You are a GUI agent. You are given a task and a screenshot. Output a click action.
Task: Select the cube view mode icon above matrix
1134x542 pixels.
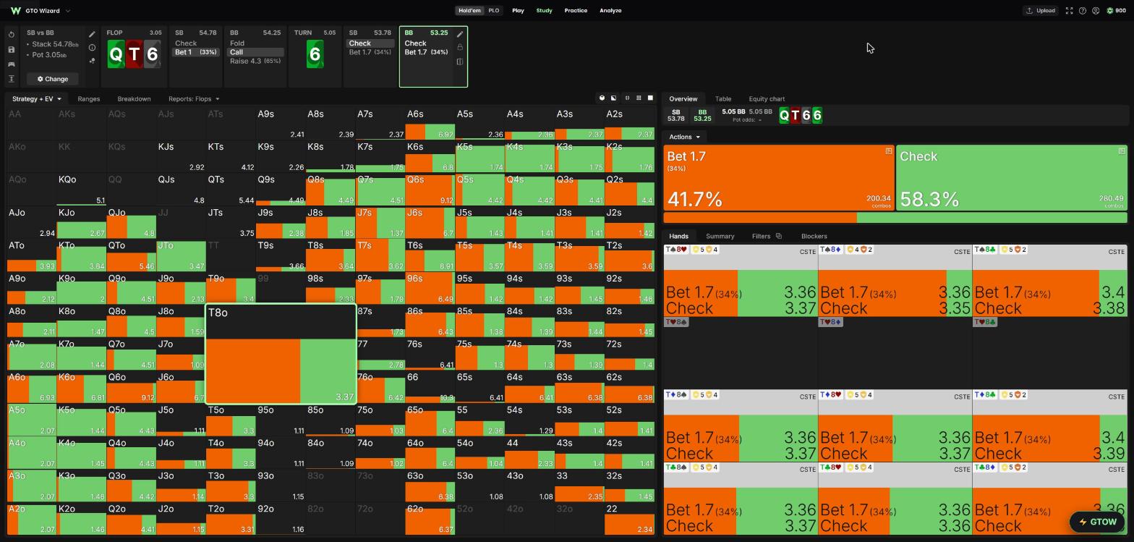602,98
